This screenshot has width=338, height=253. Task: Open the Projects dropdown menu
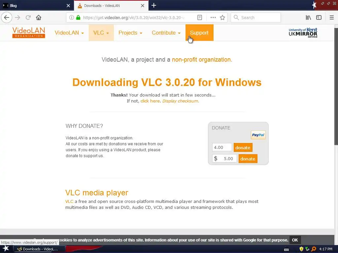[x=130, y=33]
